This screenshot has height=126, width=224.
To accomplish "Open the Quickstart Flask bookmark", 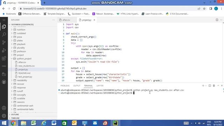I will tap(79, 14).
